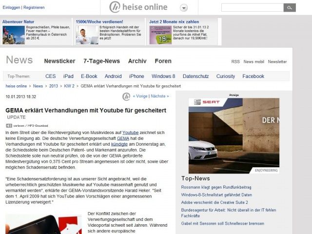
Task: Click News in the breadcrumb
Action: click(38, 86)
